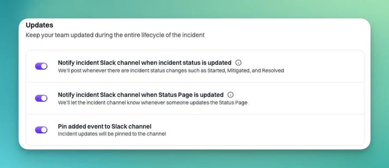The width and height of the screenshot is (389, 168).
Task: Click 'Pin added event to Slack channel' label
Action: point(105,126)
